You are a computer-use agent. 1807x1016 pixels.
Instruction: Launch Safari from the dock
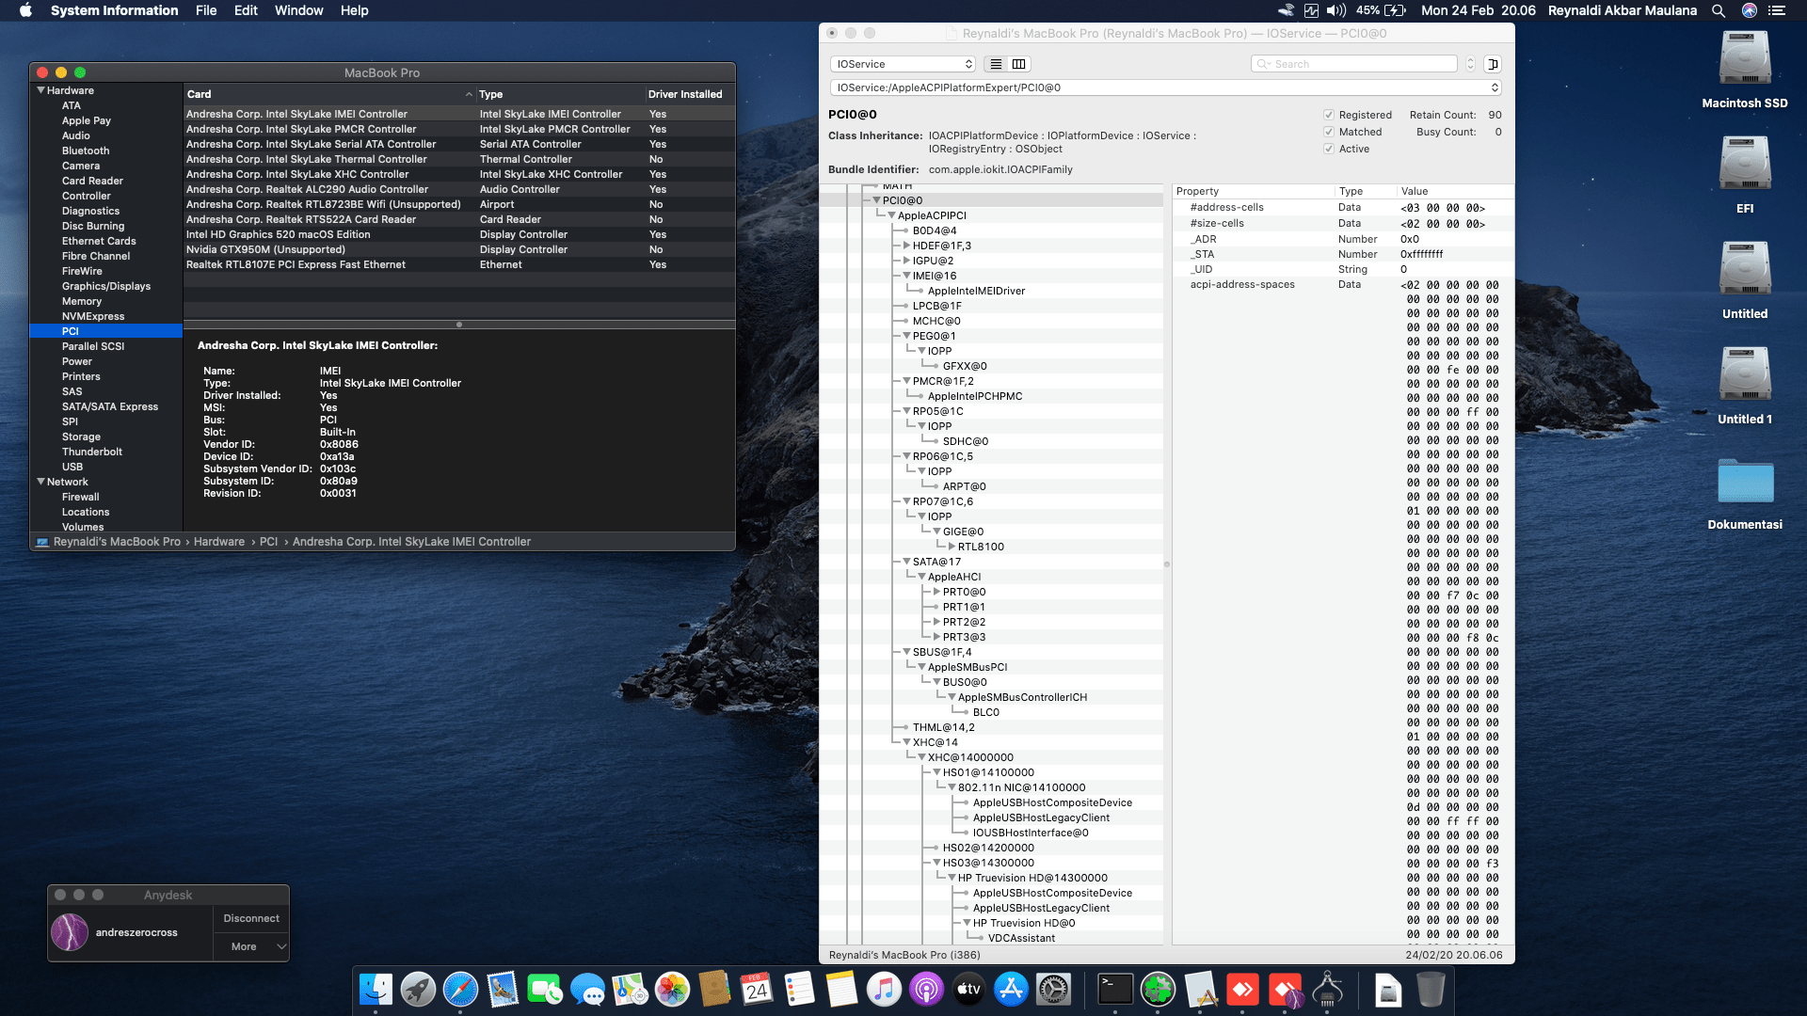tap(460, 990)
